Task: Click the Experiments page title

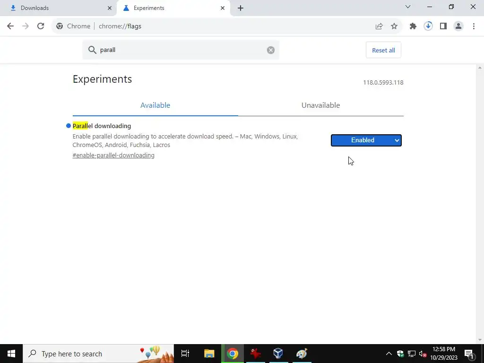Action: [x=102, y=79]
